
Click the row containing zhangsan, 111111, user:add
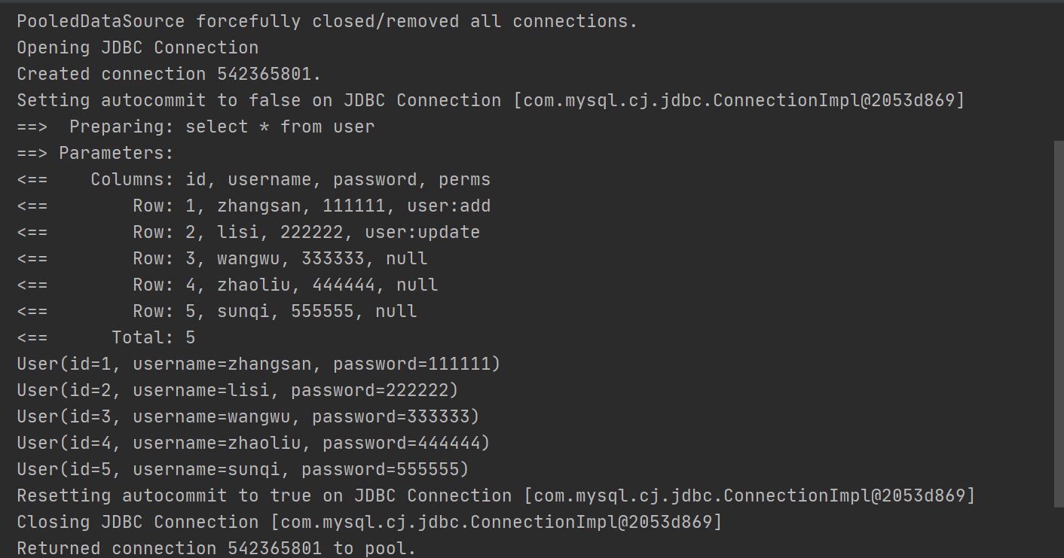(254, 206)
